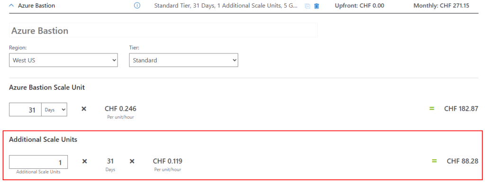Delete the Azure Bastion item with trash icon
Screen dimensions: 485x184
coord(316,6)
